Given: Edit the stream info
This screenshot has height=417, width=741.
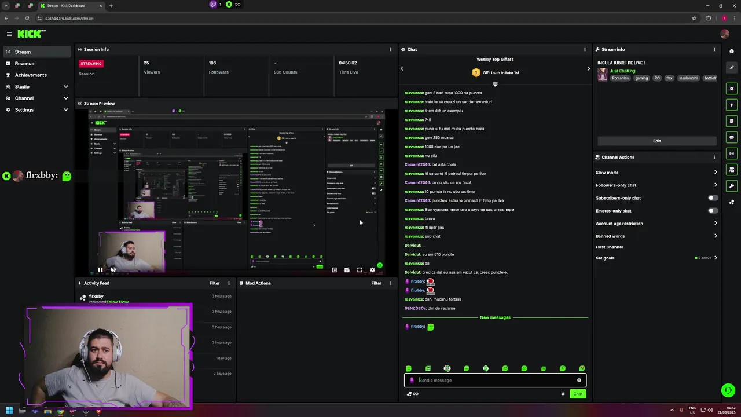Looking at the screenshot, I should click(x=657, y=141).
